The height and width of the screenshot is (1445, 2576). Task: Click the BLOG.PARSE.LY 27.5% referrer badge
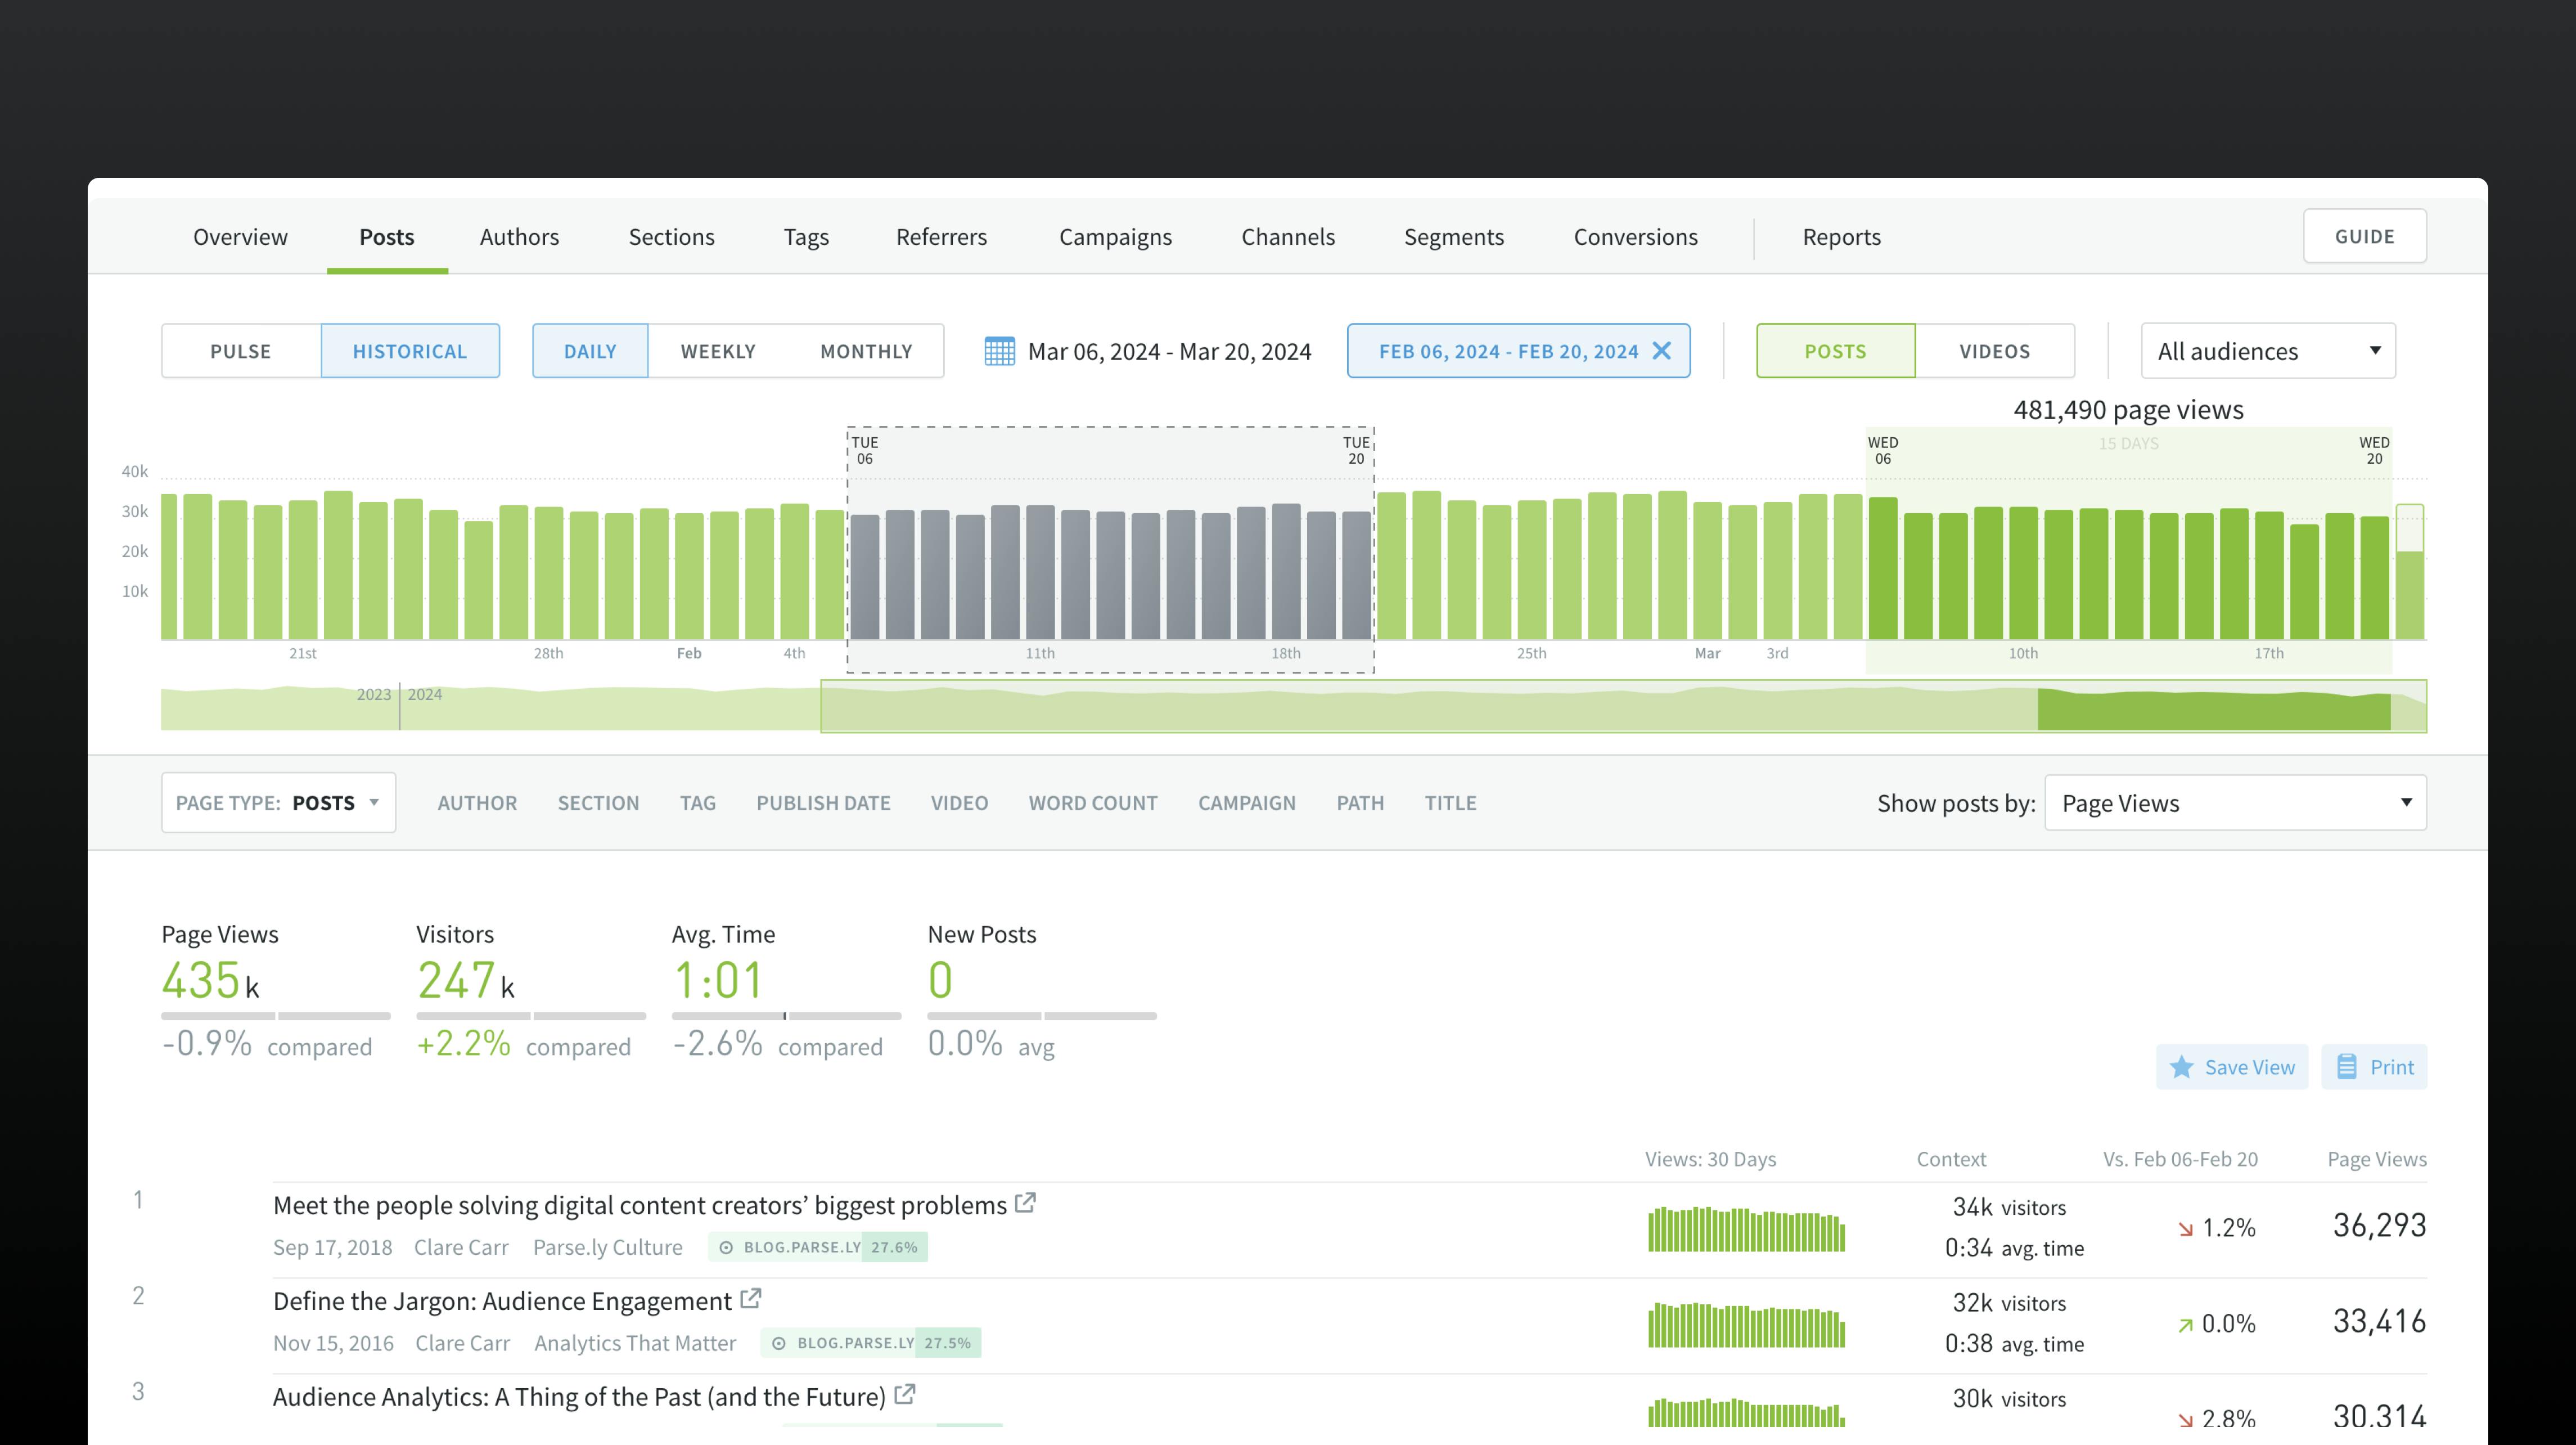(871, 1343)
